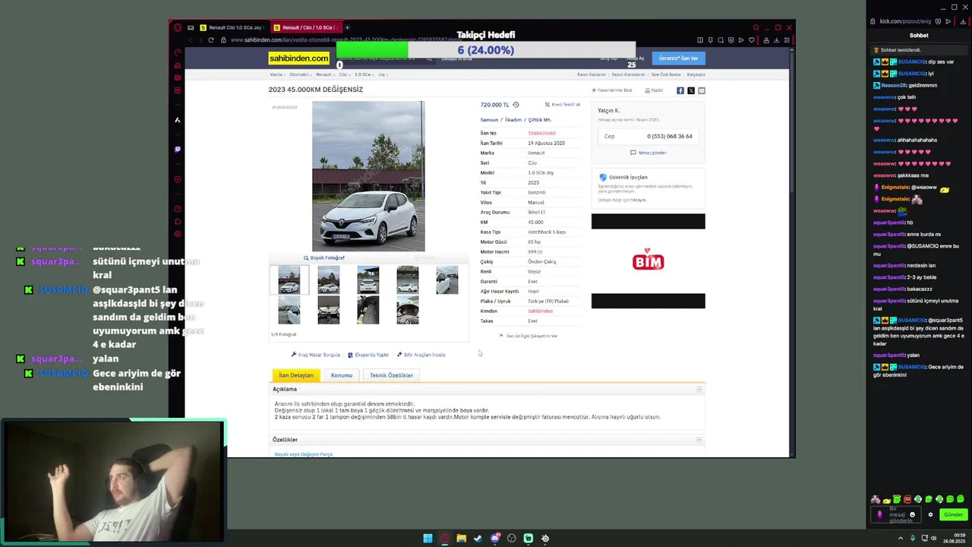This screenshot has width=972, height=547.
Task: Click the tıklayın link in Güvenlik İpuçları
Action: 639,200
